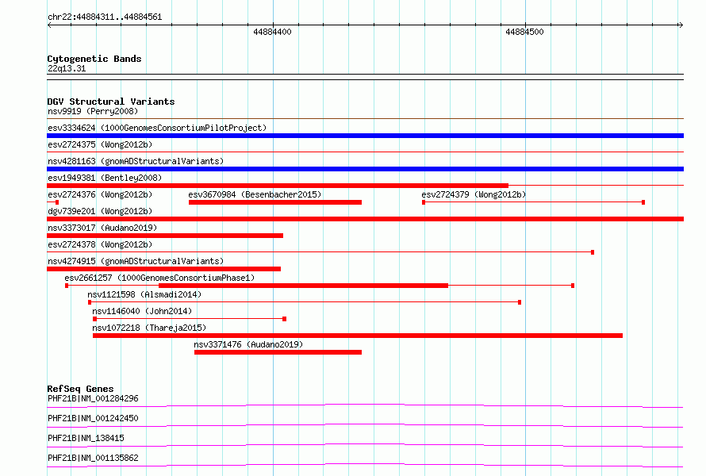This screenshot has height=476, width=706.
Task: Click the red bar for dgv739e201
Action: tap(365, 219)
